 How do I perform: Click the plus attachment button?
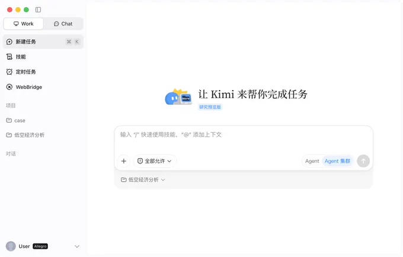click(124, 161)
